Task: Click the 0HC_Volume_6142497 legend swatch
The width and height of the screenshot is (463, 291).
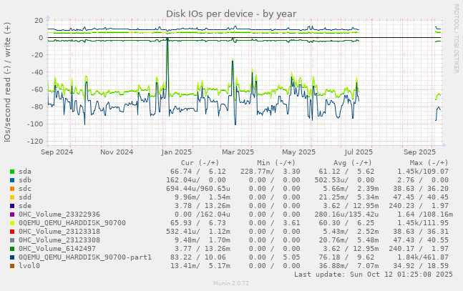Action: (x=12, y=249)
